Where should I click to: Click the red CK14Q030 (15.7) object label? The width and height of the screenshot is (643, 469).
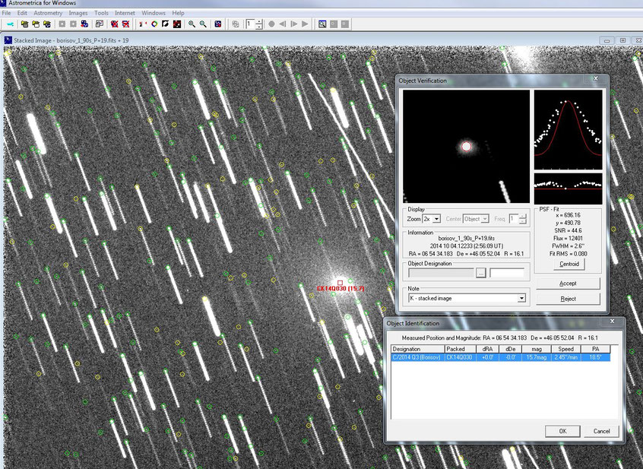[x=341, y=289]
